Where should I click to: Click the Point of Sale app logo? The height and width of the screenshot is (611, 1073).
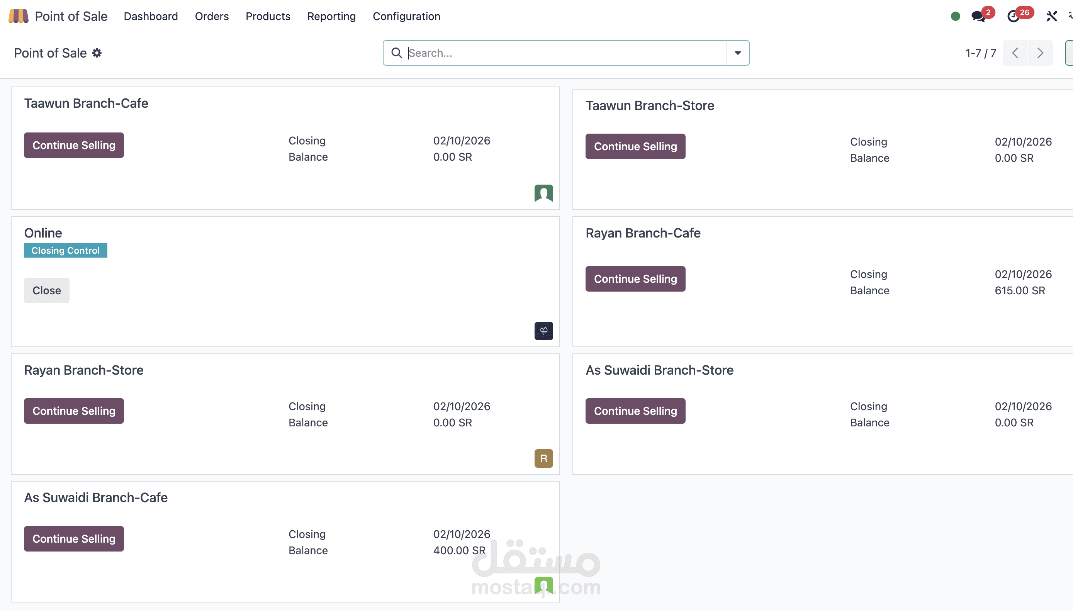(19, 16)
